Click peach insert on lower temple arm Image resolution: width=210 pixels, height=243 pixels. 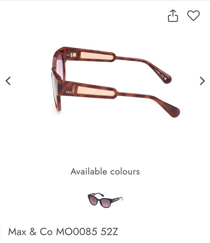[96, 91]
